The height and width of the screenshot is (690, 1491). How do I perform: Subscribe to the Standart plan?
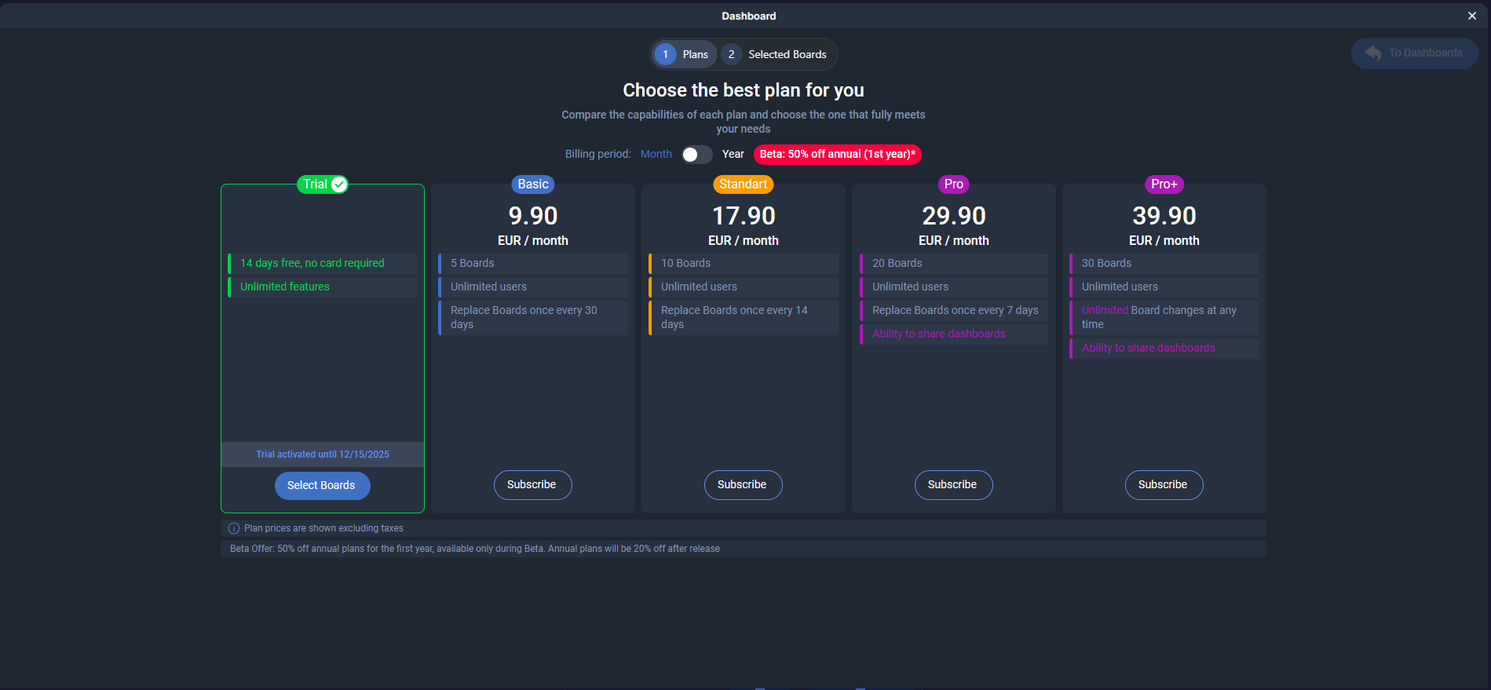click(x=743, y=485)
